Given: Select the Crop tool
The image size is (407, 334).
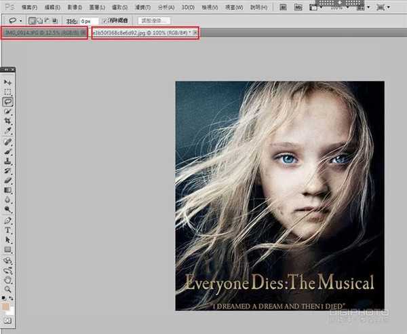Looking at the screenshot, I should (8, 120).
